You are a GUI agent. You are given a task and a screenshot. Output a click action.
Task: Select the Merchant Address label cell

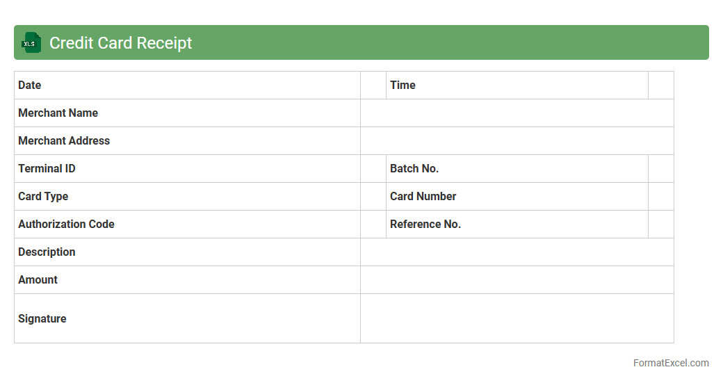pyautogui.click(x=187, y=140)
